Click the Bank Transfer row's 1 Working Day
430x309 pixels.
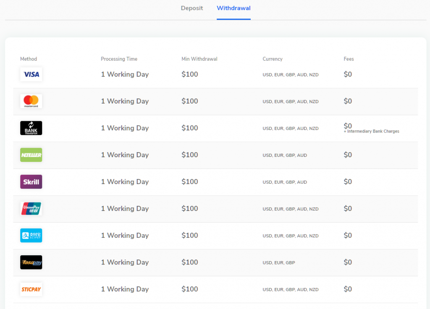[x=125, y=128]
